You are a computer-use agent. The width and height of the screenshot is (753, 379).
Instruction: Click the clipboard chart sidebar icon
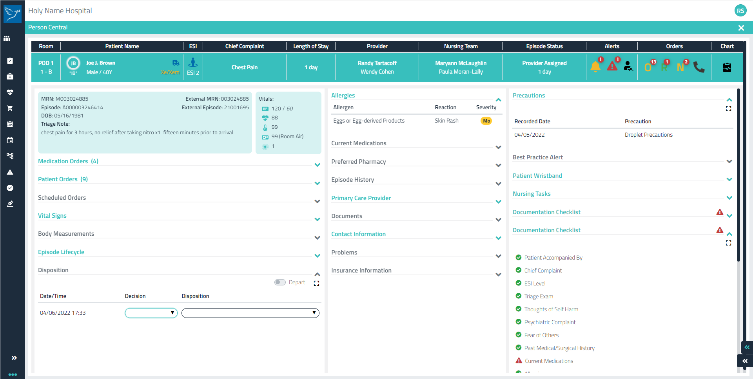click(x=10, y=124)
